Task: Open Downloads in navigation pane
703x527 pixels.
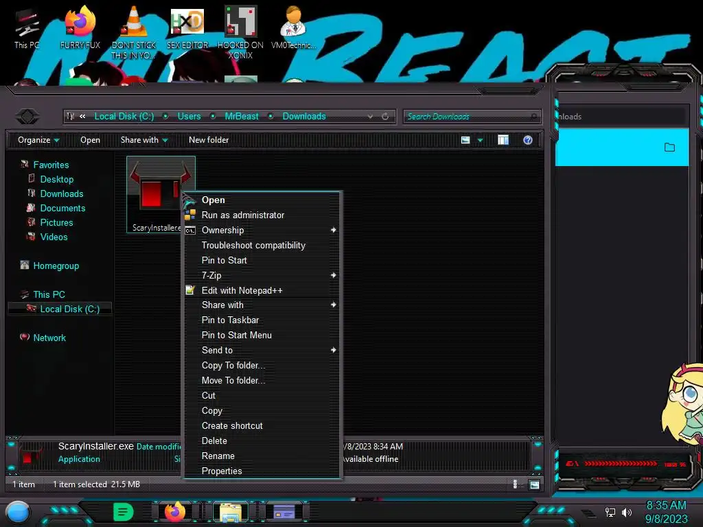Action: coord(61,194)
